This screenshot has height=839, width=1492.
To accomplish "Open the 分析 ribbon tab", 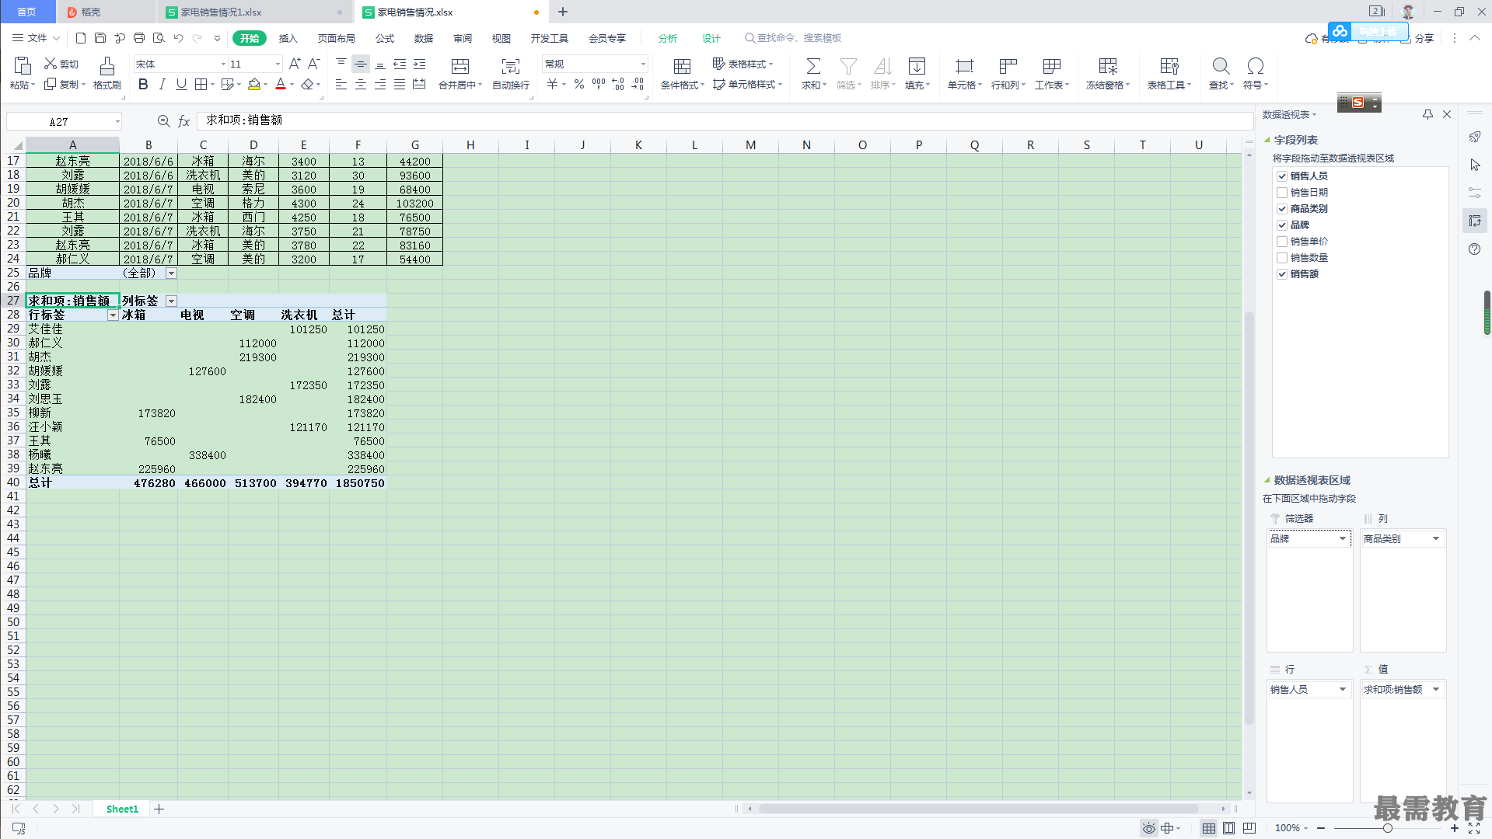I will click(668, 38).
